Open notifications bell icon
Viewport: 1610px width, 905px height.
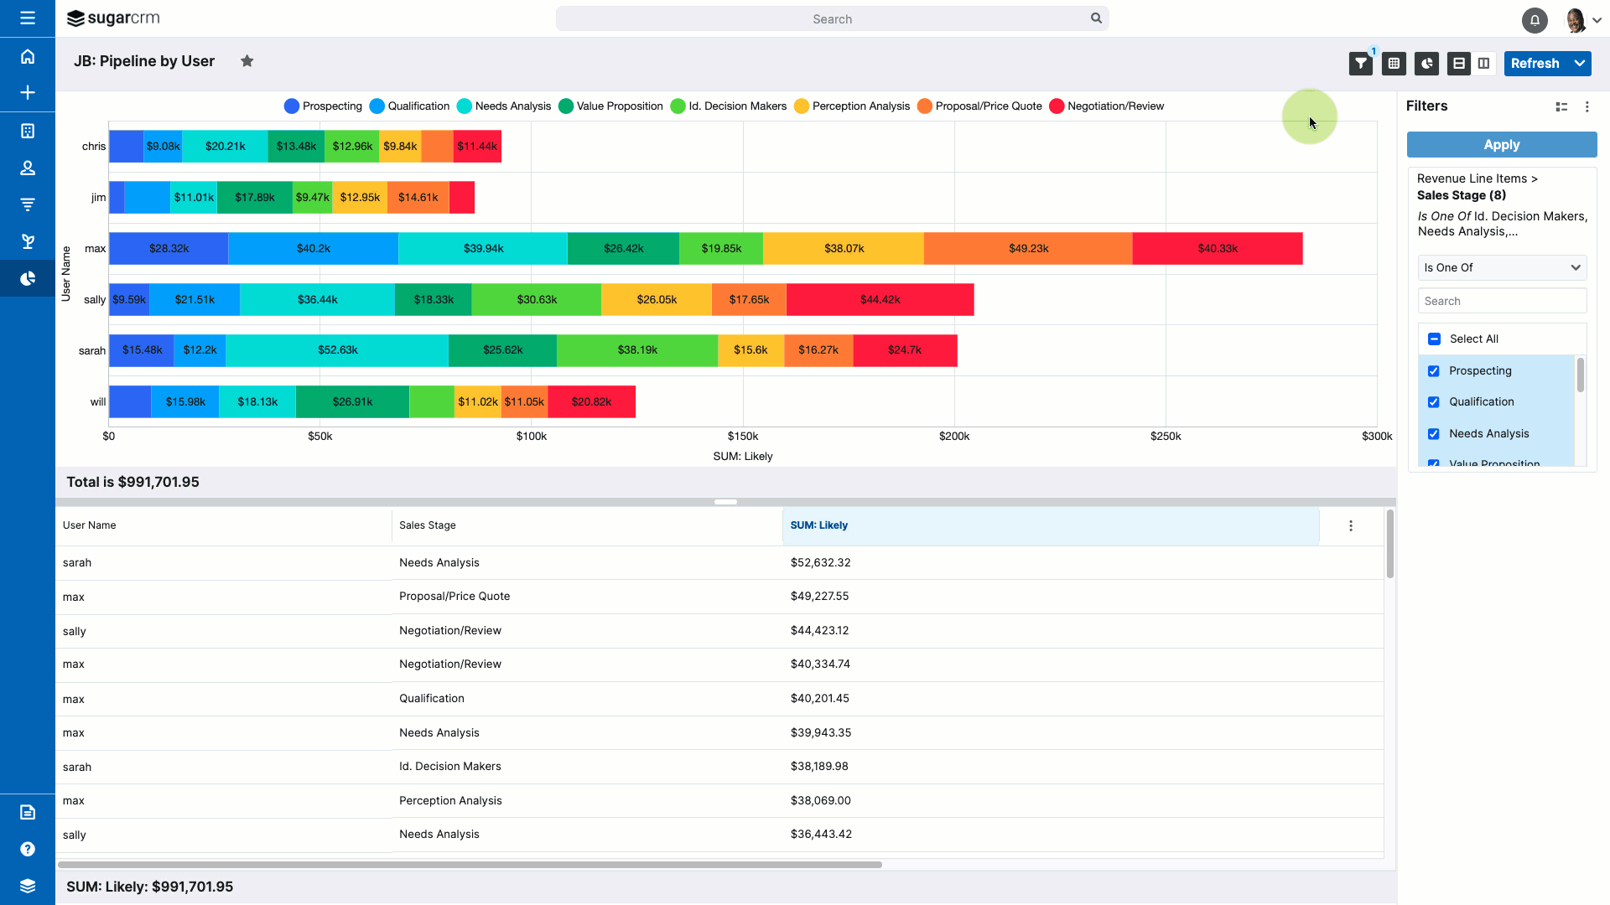[1535, 19]
